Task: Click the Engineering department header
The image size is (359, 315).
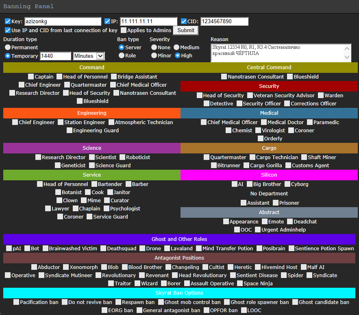Action: tap(91, 113)
